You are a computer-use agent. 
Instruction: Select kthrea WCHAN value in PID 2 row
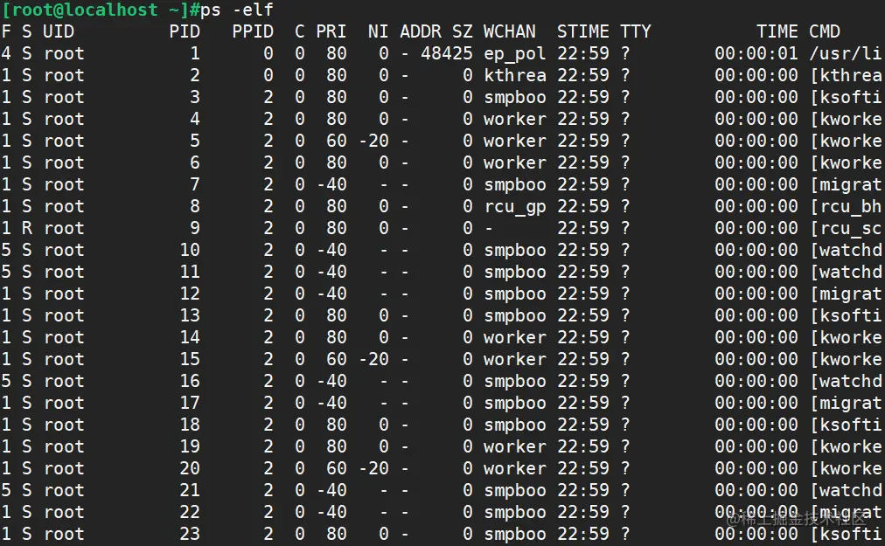[x=515, y=75]
